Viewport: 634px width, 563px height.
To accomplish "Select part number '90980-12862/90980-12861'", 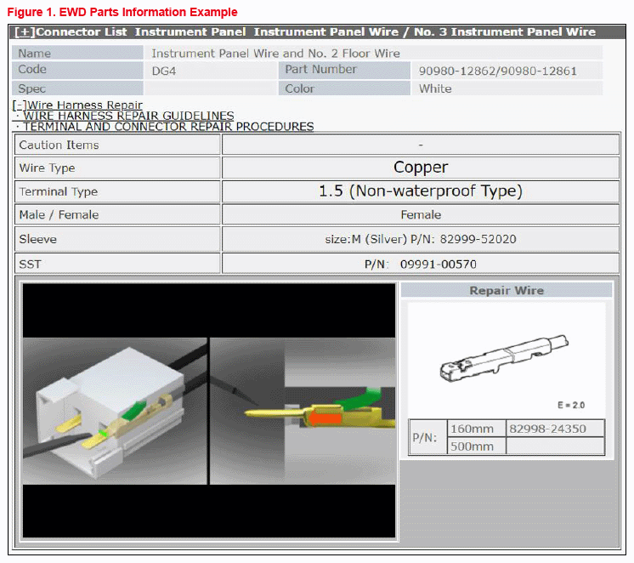I will click(498, 71).
